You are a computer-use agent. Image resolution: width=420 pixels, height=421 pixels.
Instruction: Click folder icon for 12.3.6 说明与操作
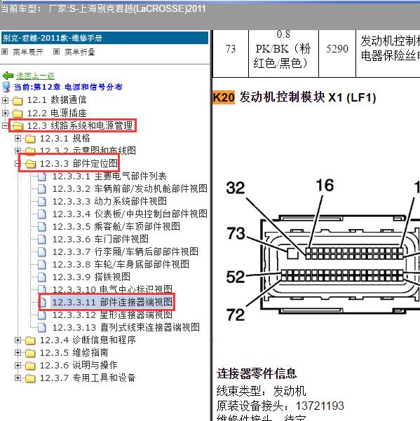[30, 366]
